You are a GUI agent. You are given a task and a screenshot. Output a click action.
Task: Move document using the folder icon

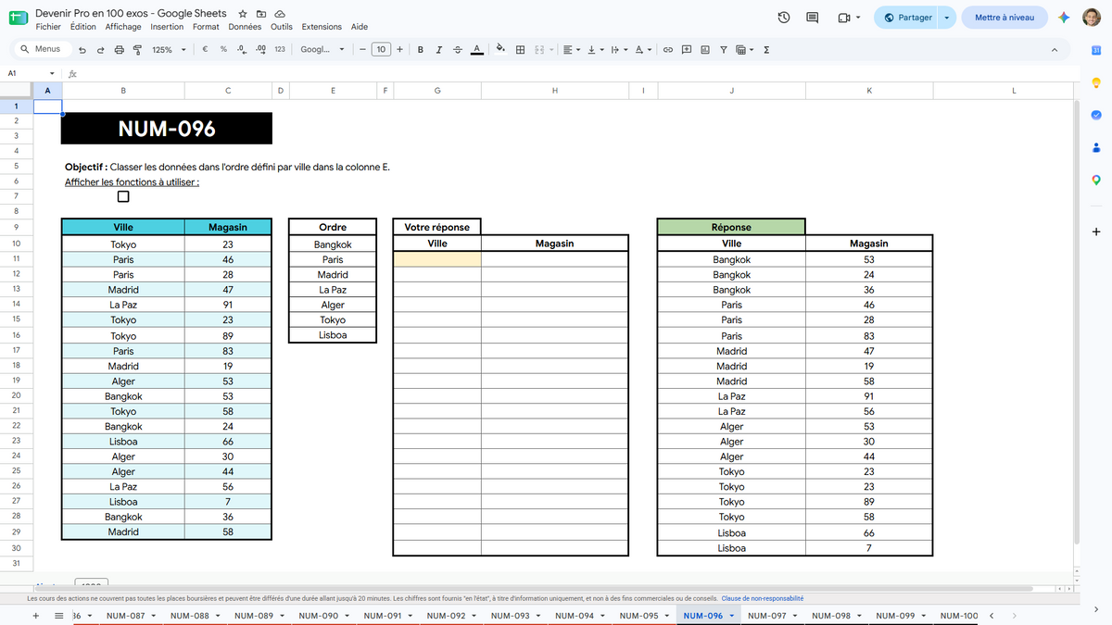[260, 14]
